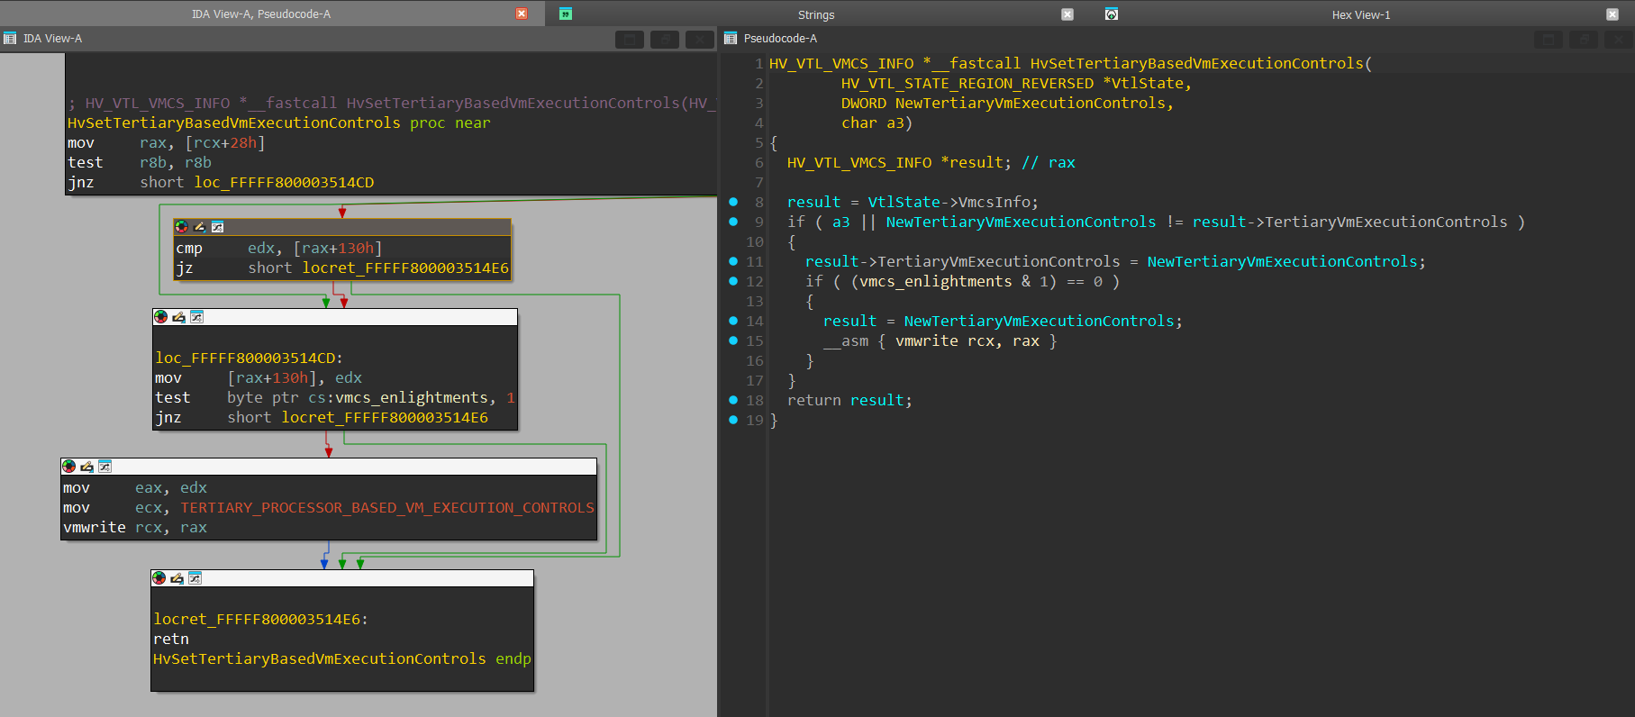Click the retn instruction
Image resolution: width=1635 pixels, height=717 pixels.
[171, 640]
